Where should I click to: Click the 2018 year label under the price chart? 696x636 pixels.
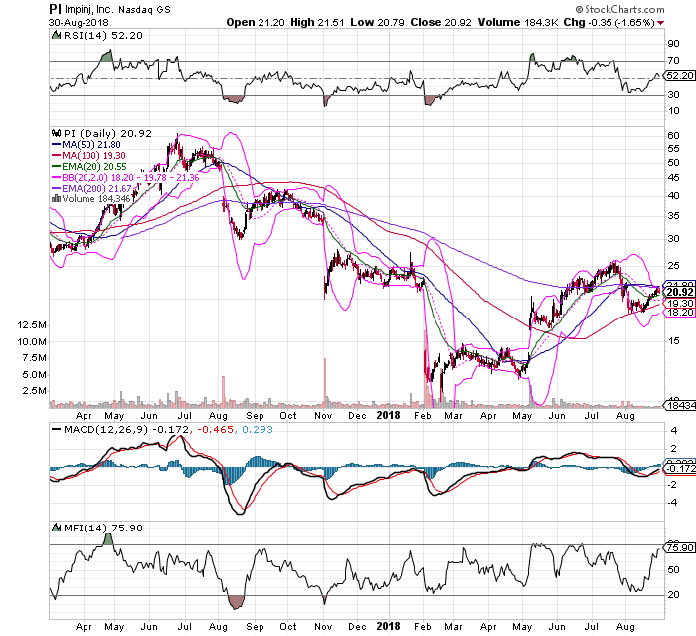click(389, 416)
